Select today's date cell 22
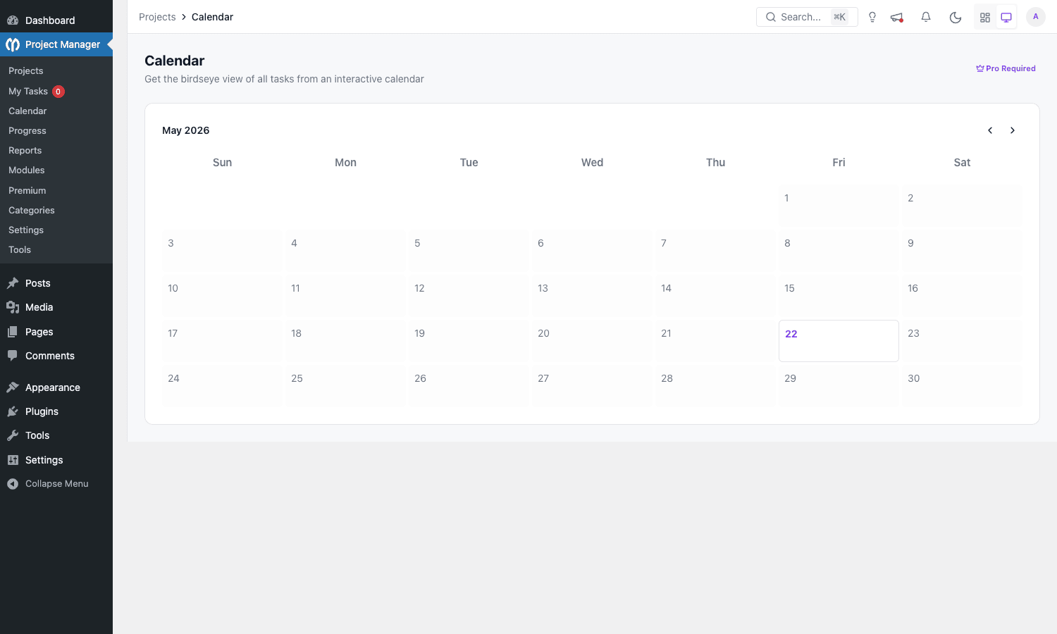This screenshot has height=634, width=1057. click(x=839, y=341)
